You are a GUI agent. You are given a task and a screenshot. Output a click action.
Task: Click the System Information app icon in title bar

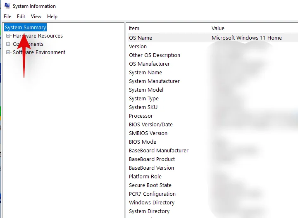pyautogui.click(x=7, y=6)
